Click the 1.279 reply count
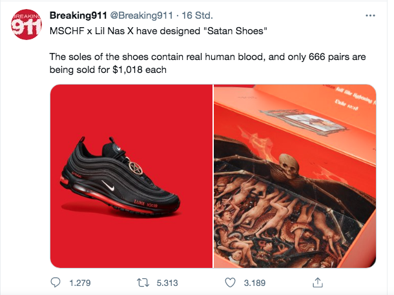Screen dimensions: 394x295 click(80, 283)
